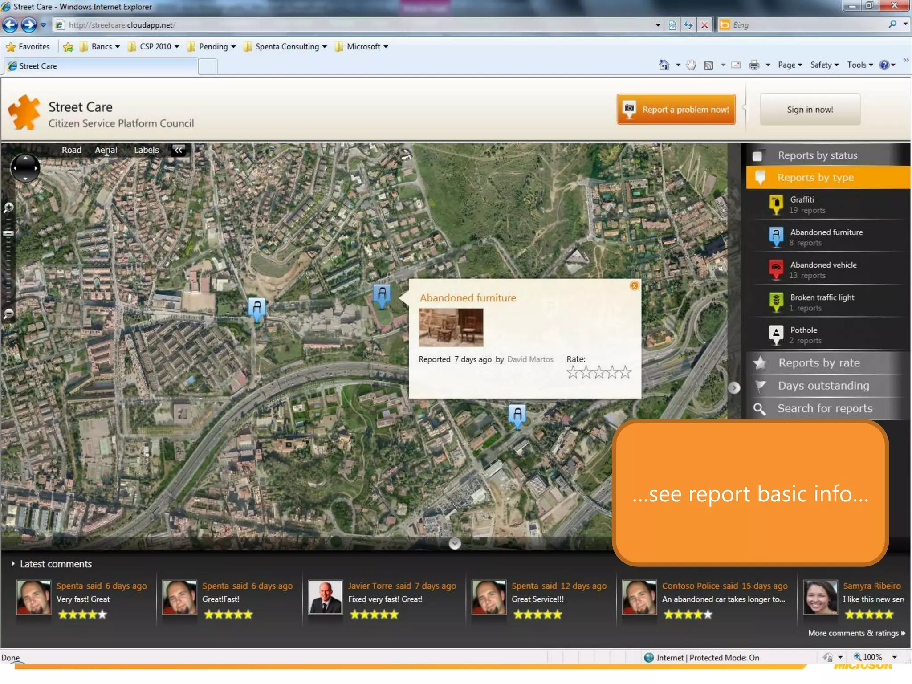Open the Safety menu
Viewport: 912px width, 684px height.
click(x=824, y=65)
